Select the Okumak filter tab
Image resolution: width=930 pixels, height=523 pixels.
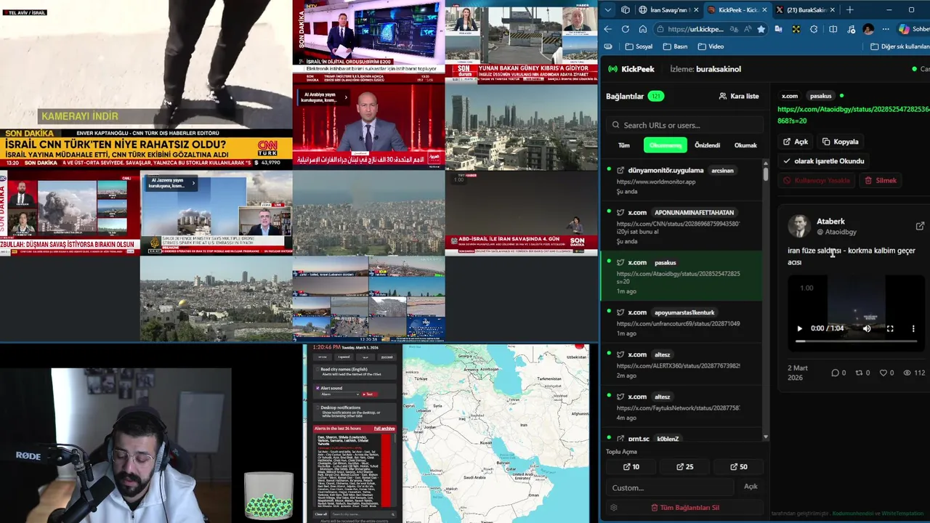click(x=745, y=145)
